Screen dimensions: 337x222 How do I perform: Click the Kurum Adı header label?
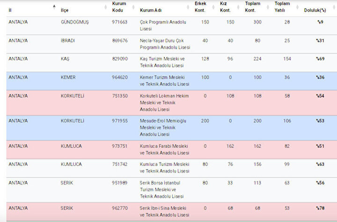pyautogui.click(x=151, y=10)
